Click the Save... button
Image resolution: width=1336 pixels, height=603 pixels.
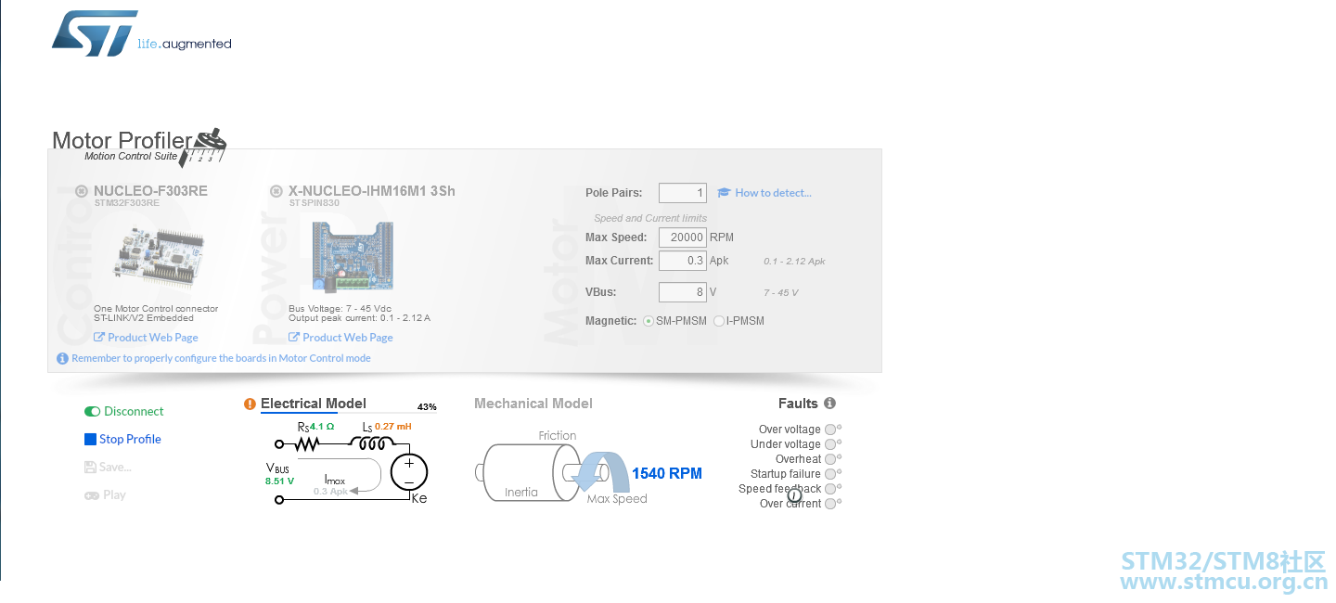(108, 468)
